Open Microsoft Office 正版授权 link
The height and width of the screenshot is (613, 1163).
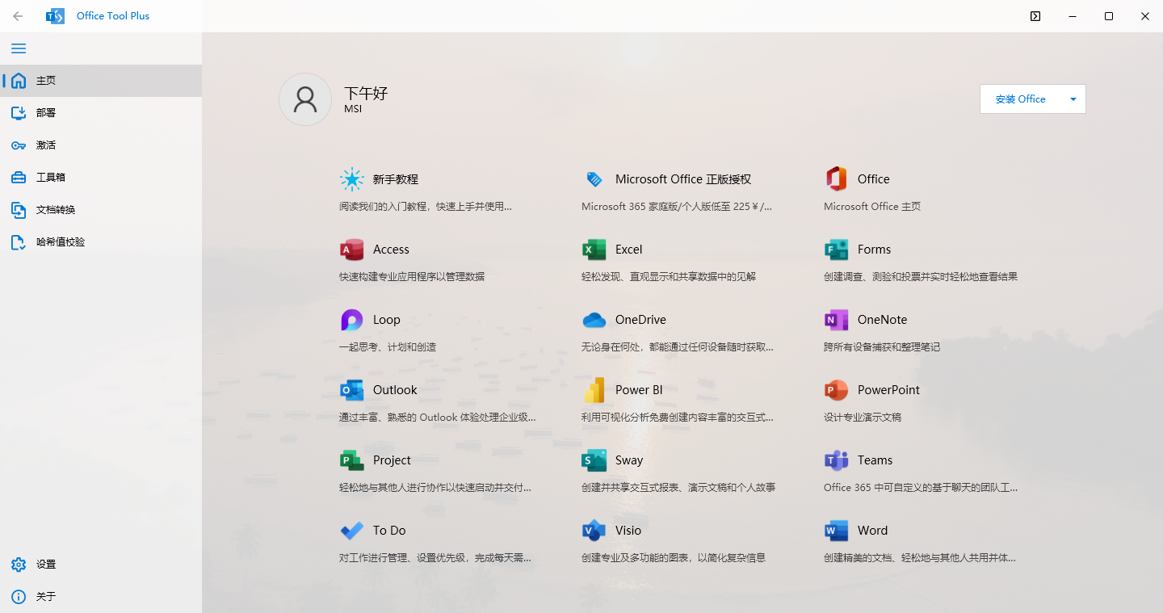[x=683, y=179]
